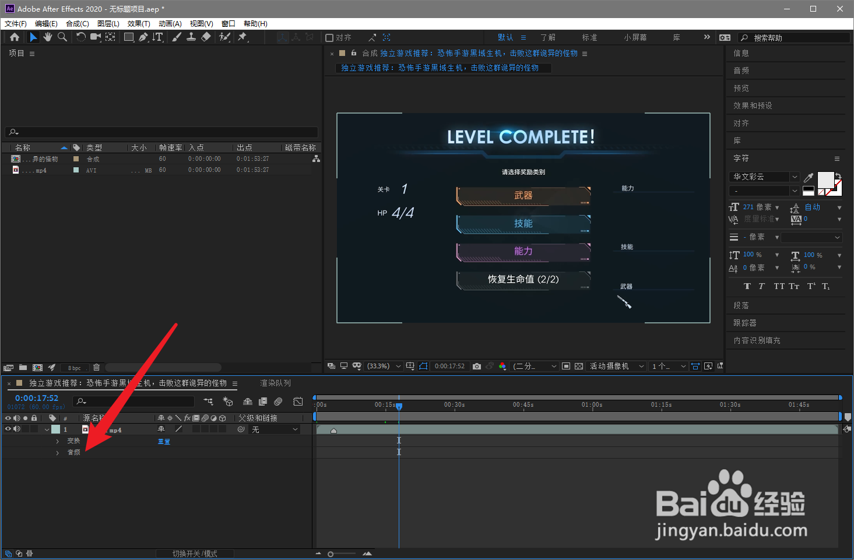Open the 效果(T) menu
This screenshot has width=854, height=560.
[139, 23]
